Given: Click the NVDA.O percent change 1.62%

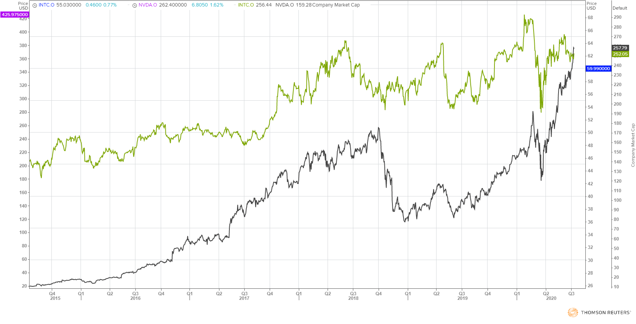Looking at the screenshot, I should 217,5.
